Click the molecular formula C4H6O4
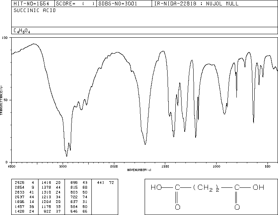 click(x=22, y=31)
